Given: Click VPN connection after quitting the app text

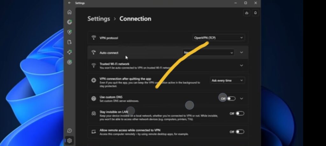Looking at the screenshot, I should (x=125, y=79).
